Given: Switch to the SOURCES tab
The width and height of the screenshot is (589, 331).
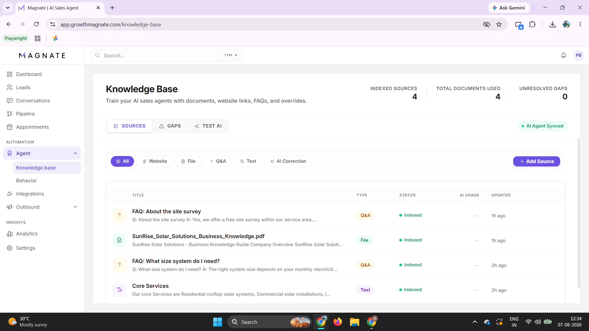Looking at the screenshot, I should click(x=129, y=126).
